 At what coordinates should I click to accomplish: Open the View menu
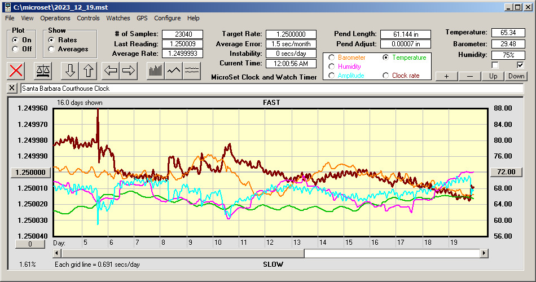point(27,18)
